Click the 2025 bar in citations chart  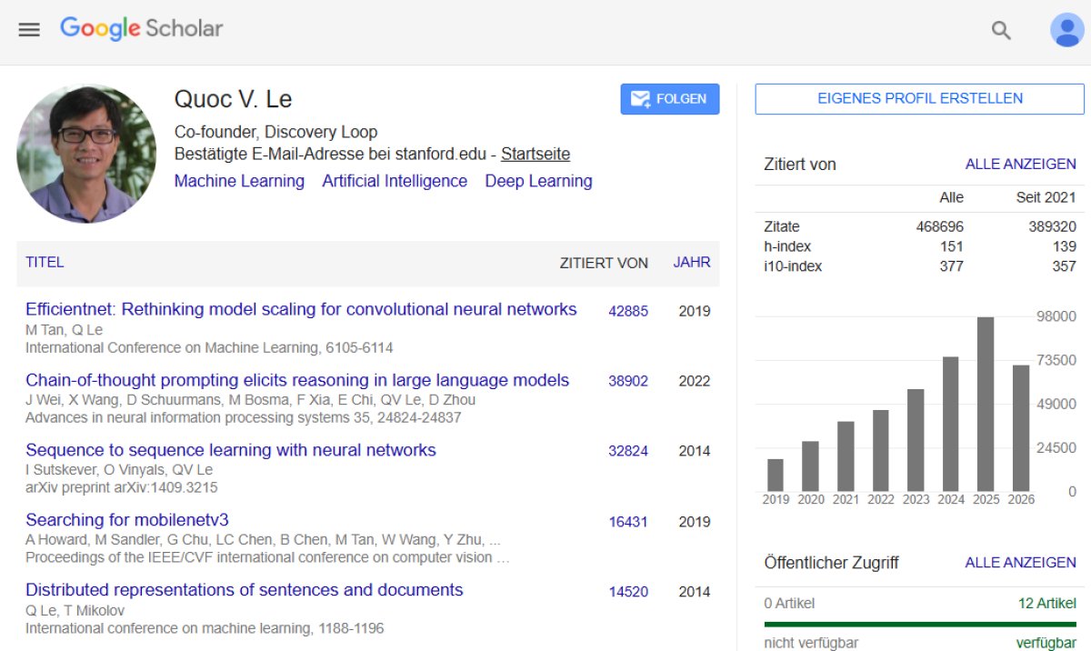(986, 404)
